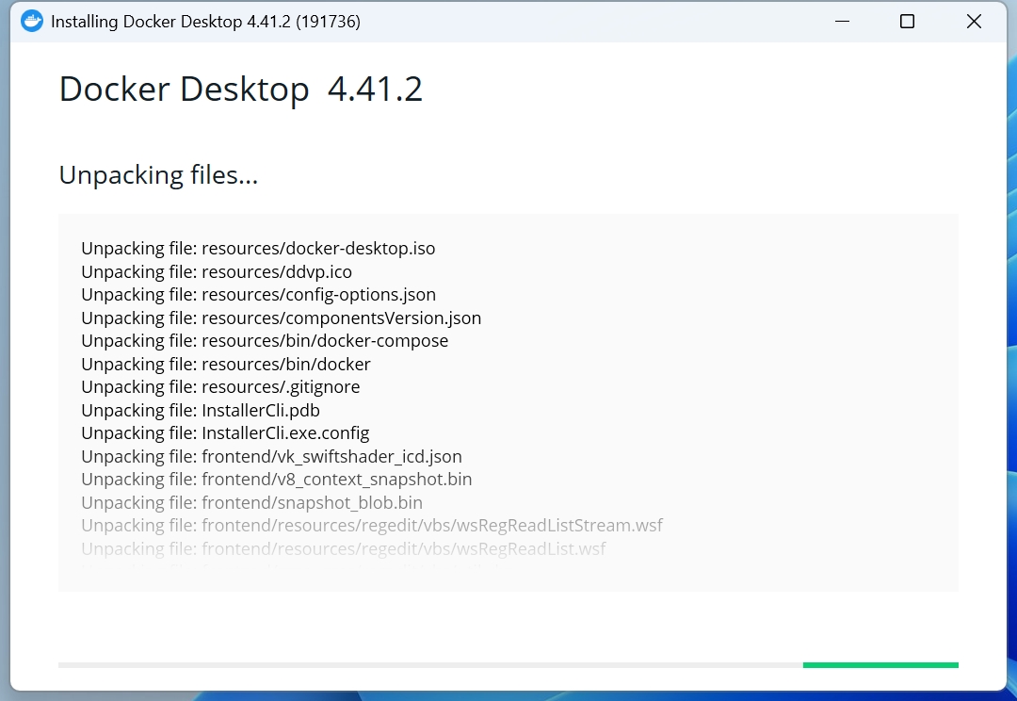Select the resources/ddvp.ico log line
The image size is (1017, 701).
tap(217, 271)
